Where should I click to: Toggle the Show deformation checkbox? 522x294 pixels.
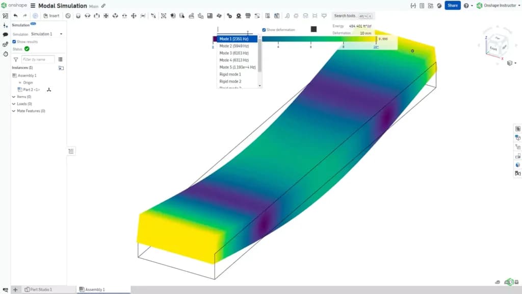pyautogui.click(x=264, y=30)
